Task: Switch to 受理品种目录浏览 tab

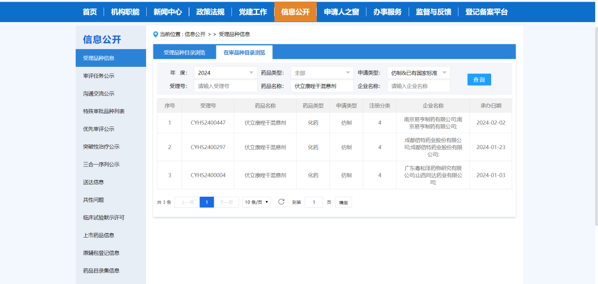Action: pos(184,52)
